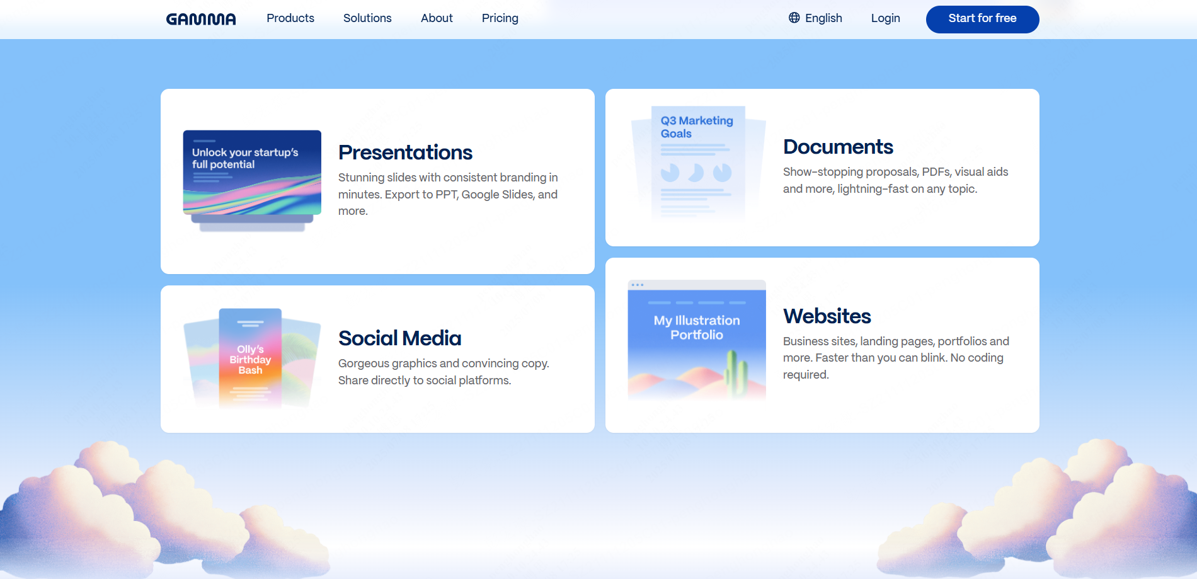Open My Illustration Portfolio website thumbnail
The height and width of the screenshot is (579, 1197).
(697, 340)
